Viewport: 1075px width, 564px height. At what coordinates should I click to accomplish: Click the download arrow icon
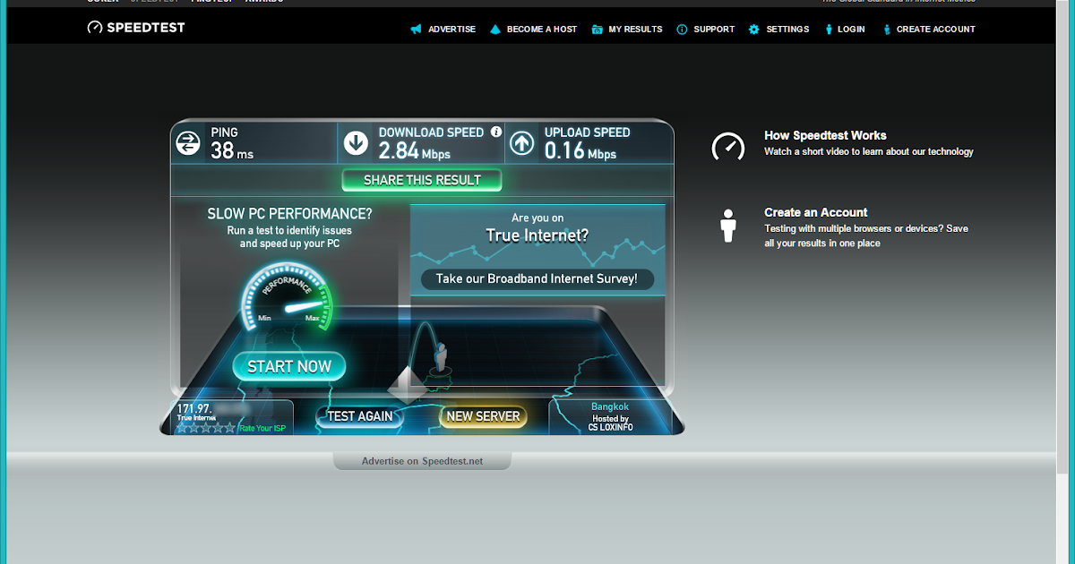pos(356,143)
